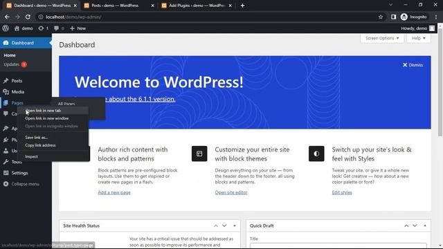This screenshot has width=443, height=249.
Task: Click the Quick Draft Title field
Action: coord(338,246)
